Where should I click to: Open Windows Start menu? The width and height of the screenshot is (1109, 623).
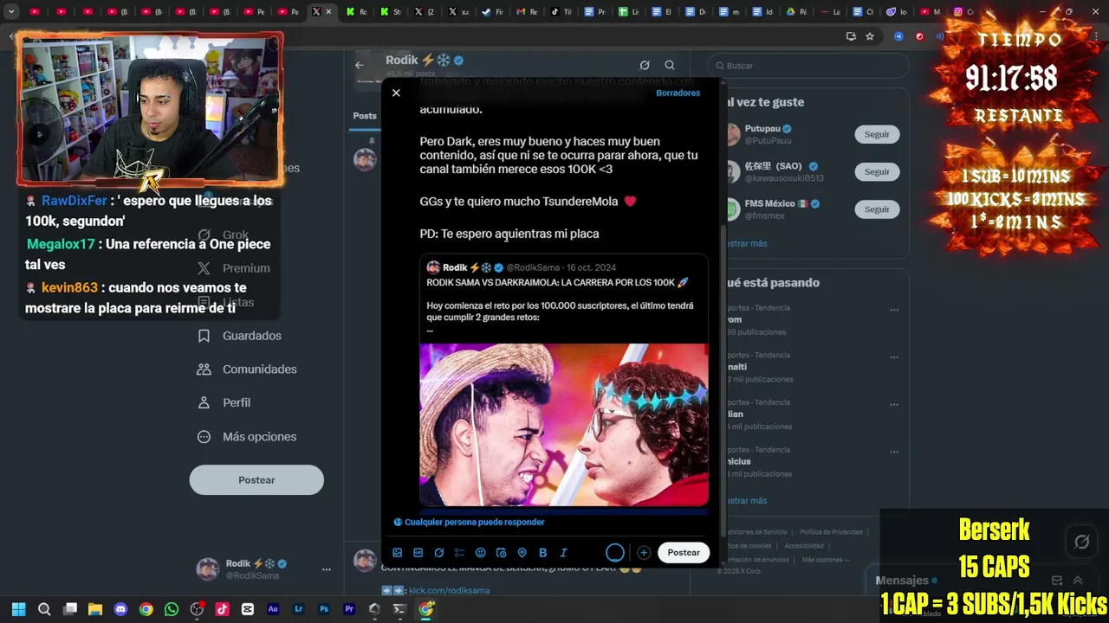point(19,609)
